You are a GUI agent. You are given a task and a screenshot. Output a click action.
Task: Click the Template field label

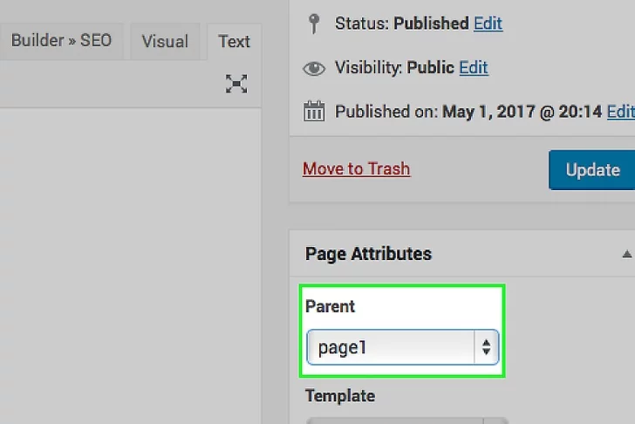(x=340, y=395)
